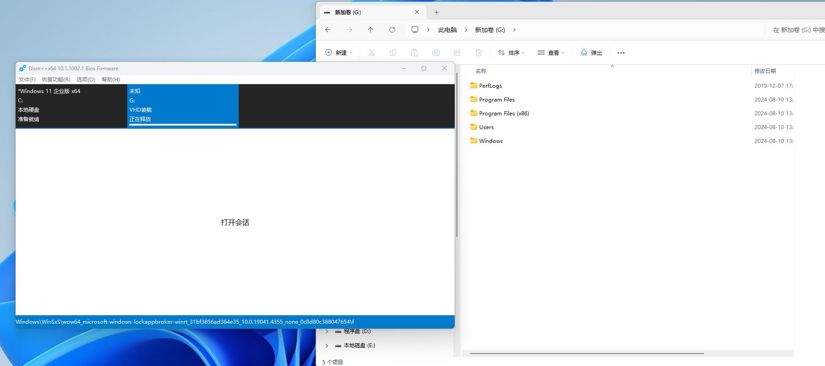Click the Windows folder icon
This screenshot has width=825, height=366.
[x=474, y=141]
